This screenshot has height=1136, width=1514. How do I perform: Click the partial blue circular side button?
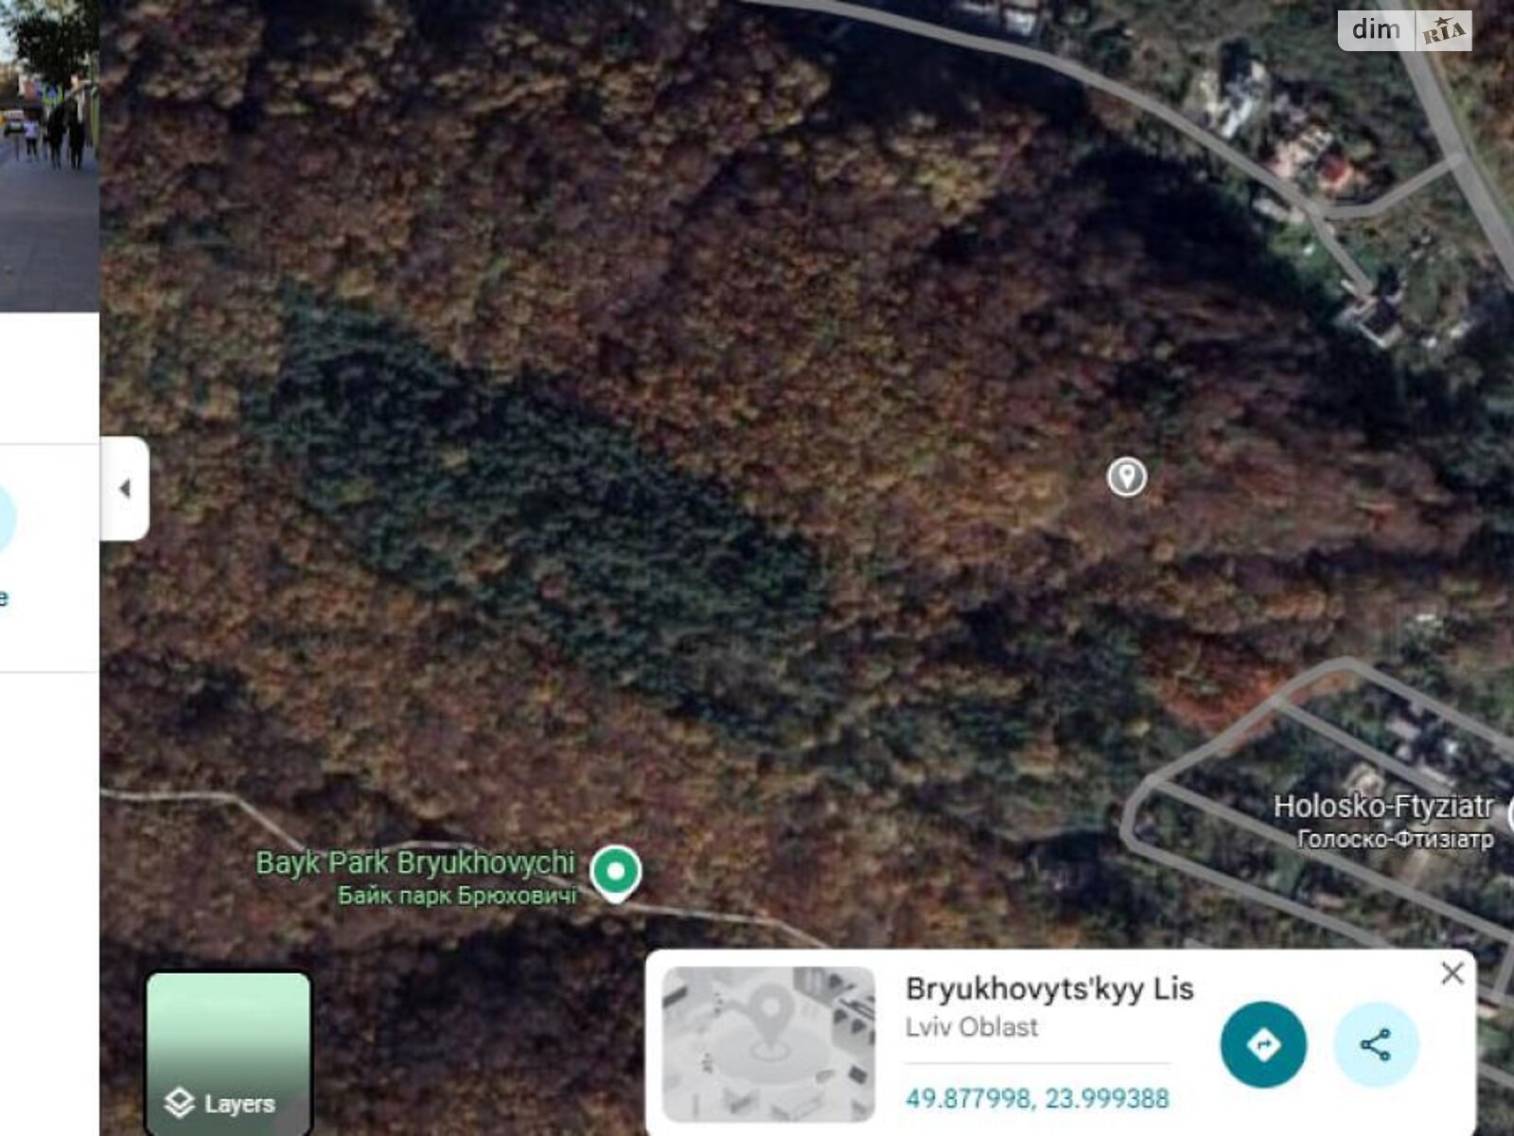point(7,518)
